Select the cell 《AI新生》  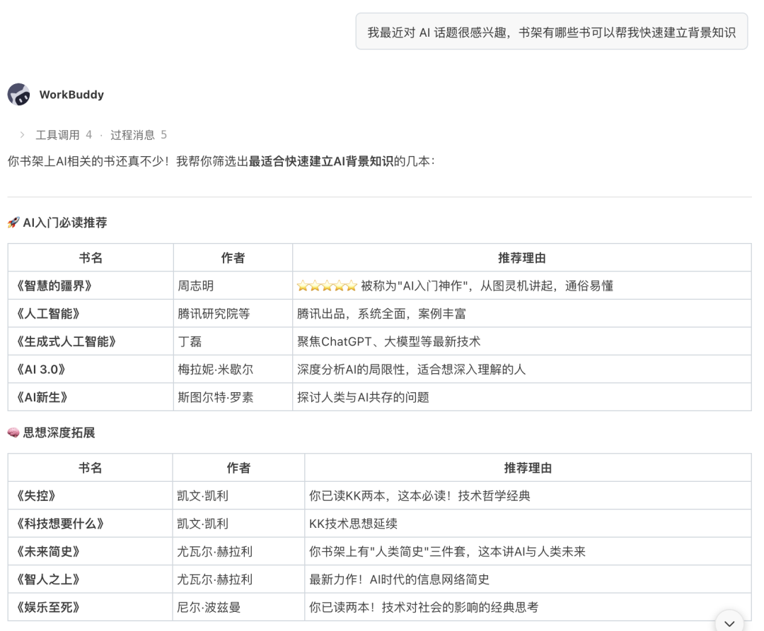coord(91,397)
